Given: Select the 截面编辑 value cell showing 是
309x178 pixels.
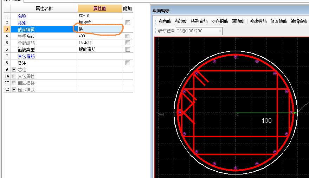Looking at the screenshot, I should 100,29.
